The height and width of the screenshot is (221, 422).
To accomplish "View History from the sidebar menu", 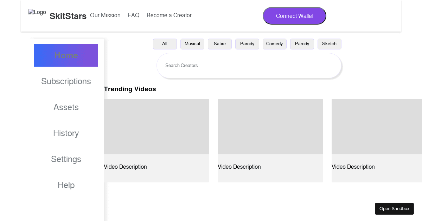I will coord(66,133).
